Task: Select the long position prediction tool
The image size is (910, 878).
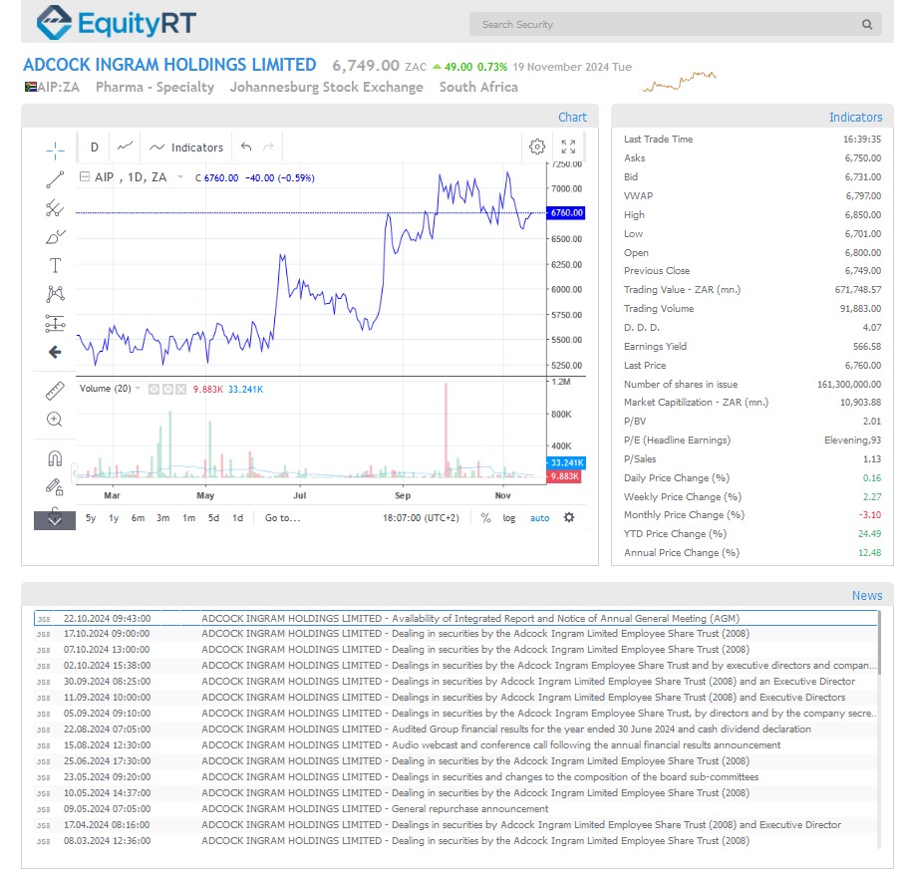Action: point(55,323)
